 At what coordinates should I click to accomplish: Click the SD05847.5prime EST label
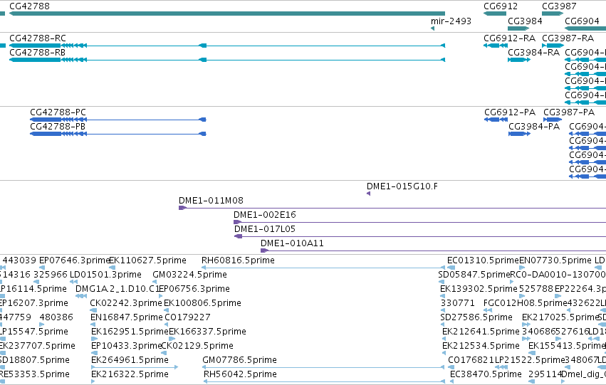pyautogui.click(x=474, y=275)
